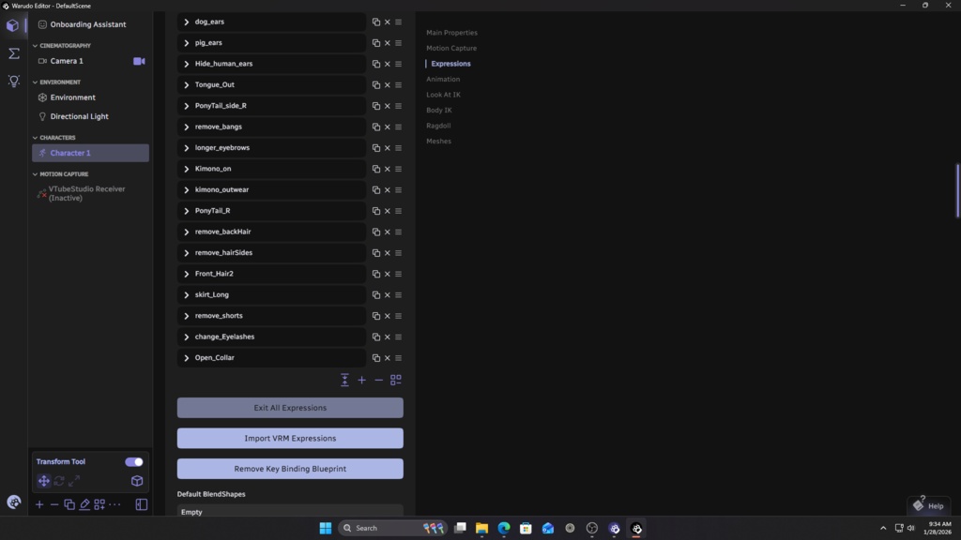Copy the longer_eyebrows expression
Viewport: 961px width, 540px height.
[375, 148]
